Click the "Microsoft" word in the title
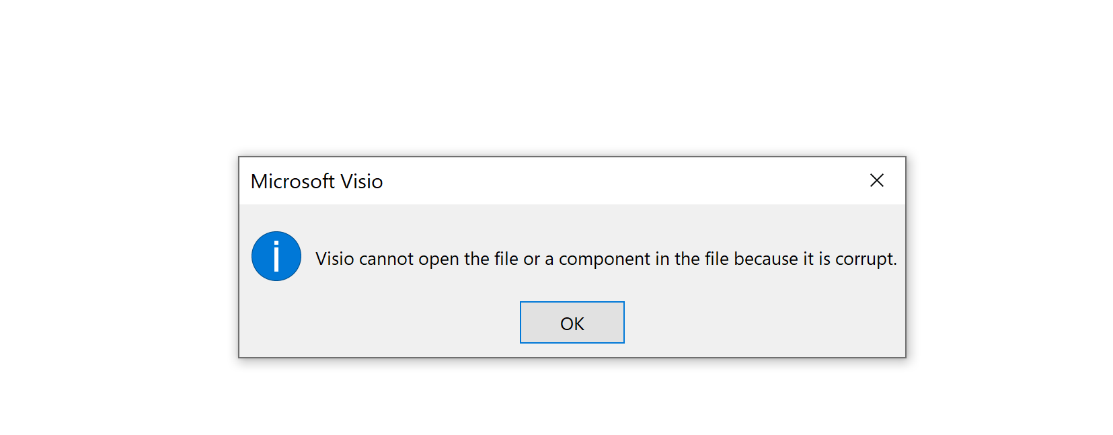Viewport: 1113px width, 435px height. coord(293,182)
